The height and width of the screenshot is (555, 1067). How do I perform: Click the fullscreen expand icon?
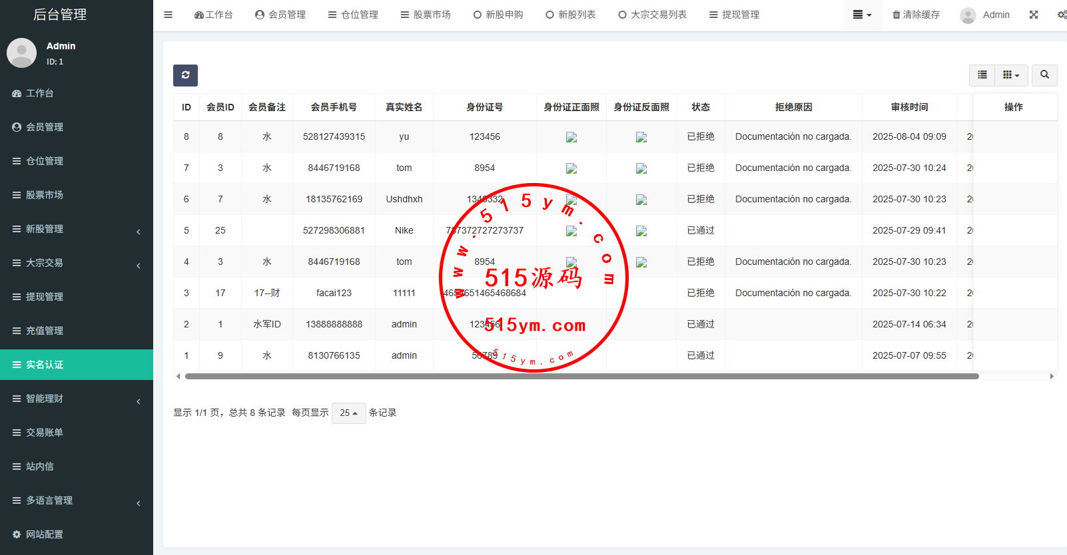tap(1033, 15)
